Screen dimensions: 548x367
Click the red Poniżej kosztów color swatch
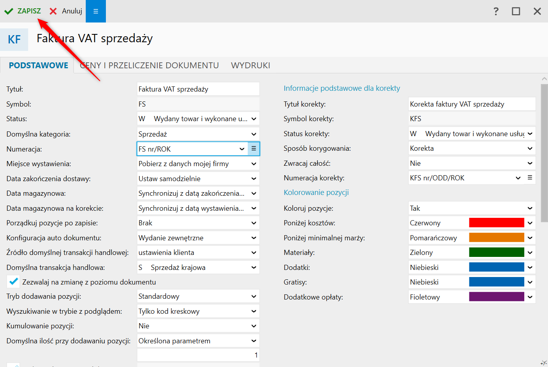click(x=496, y=223)
